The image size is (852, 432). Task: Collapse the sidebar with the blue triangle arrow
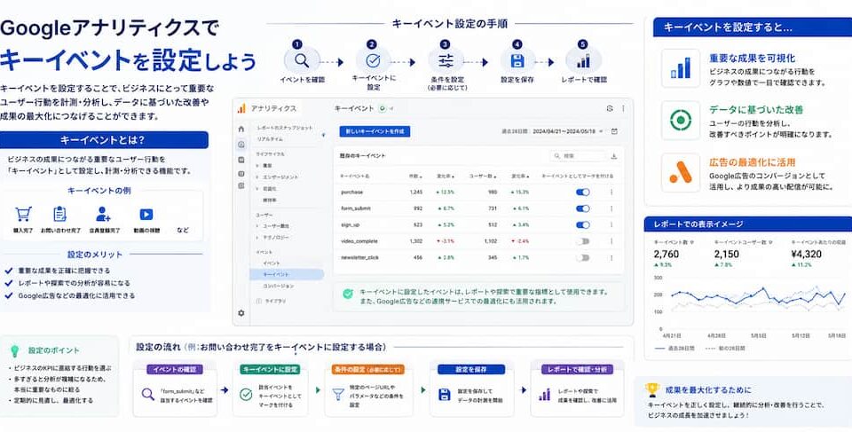[x=323, y=134]
